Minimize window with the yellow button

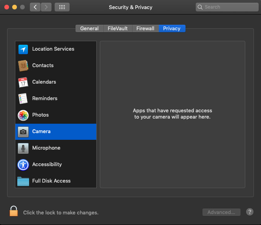15,7
